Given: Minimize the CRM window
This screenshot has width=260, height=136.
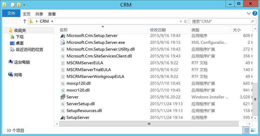Looking at the screenshot, I should click(x=230, y=4).
